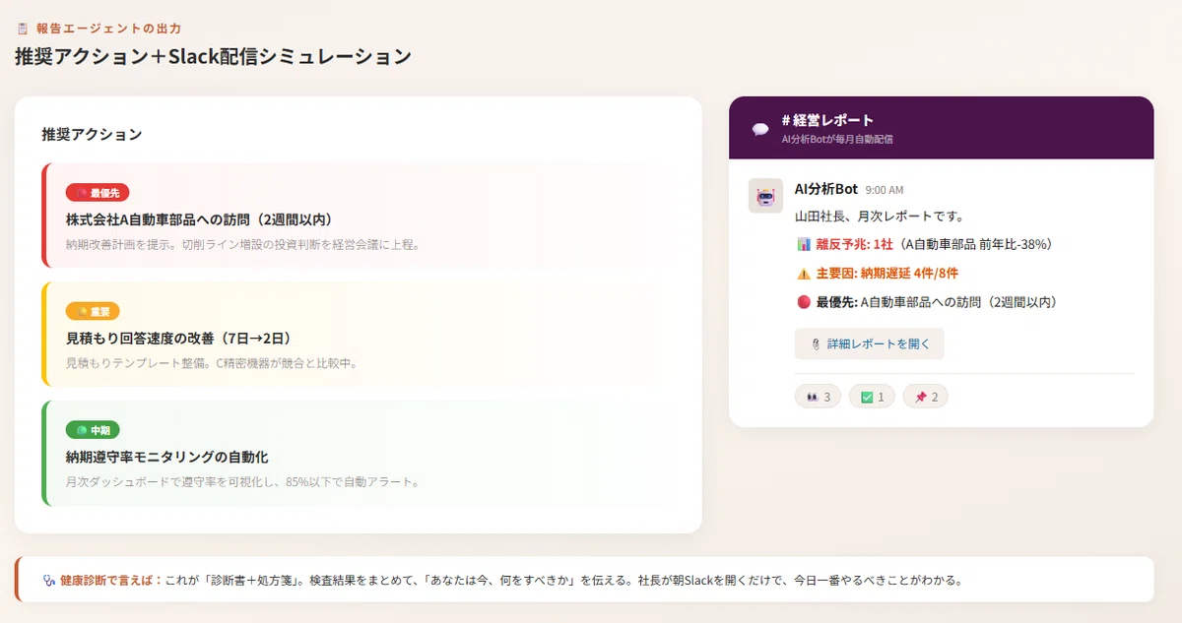This screenshot has width=1182, height=623.
Task: Click the speech bubble icon beside 経営レポート
Action: pyautogui.click(x=760, y=129)
